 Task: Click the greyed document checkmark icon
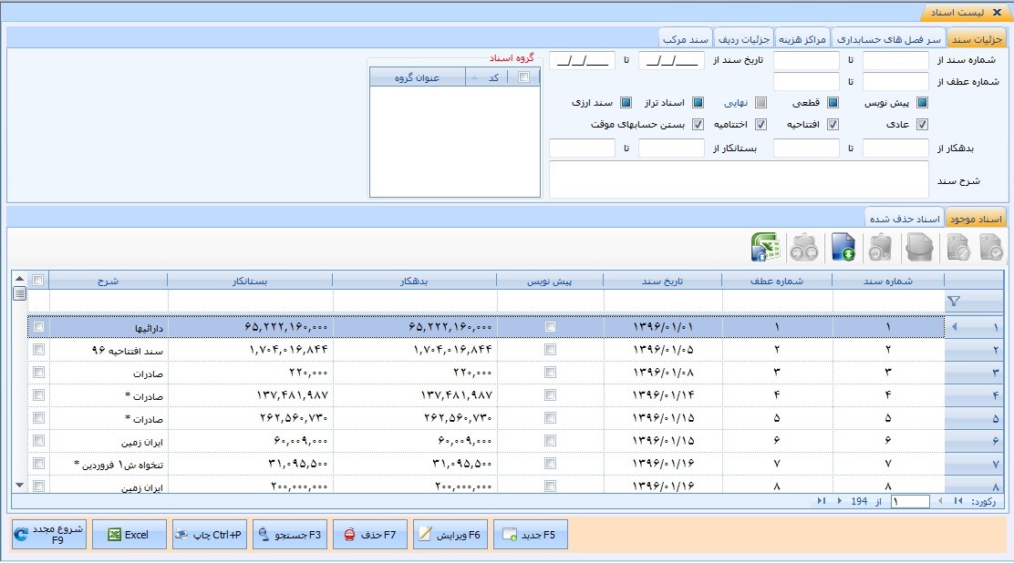pos(990,248)
